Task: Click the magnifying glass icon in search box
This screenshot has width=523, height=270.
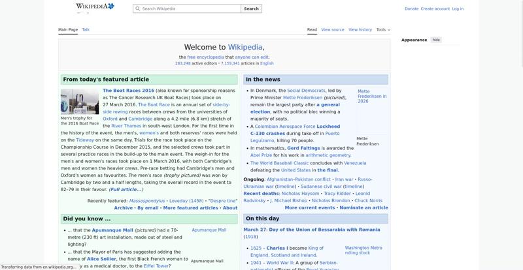Action: tap(138, 9)
